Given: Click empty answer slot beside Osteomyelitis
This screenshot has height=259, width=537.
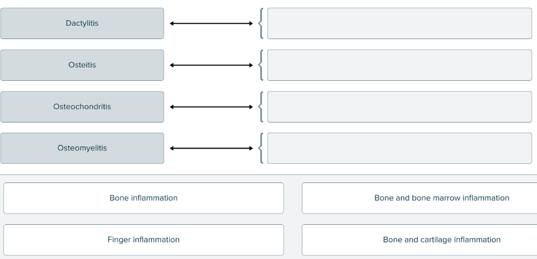Looking at the screenshot, I should pos(400,148).
